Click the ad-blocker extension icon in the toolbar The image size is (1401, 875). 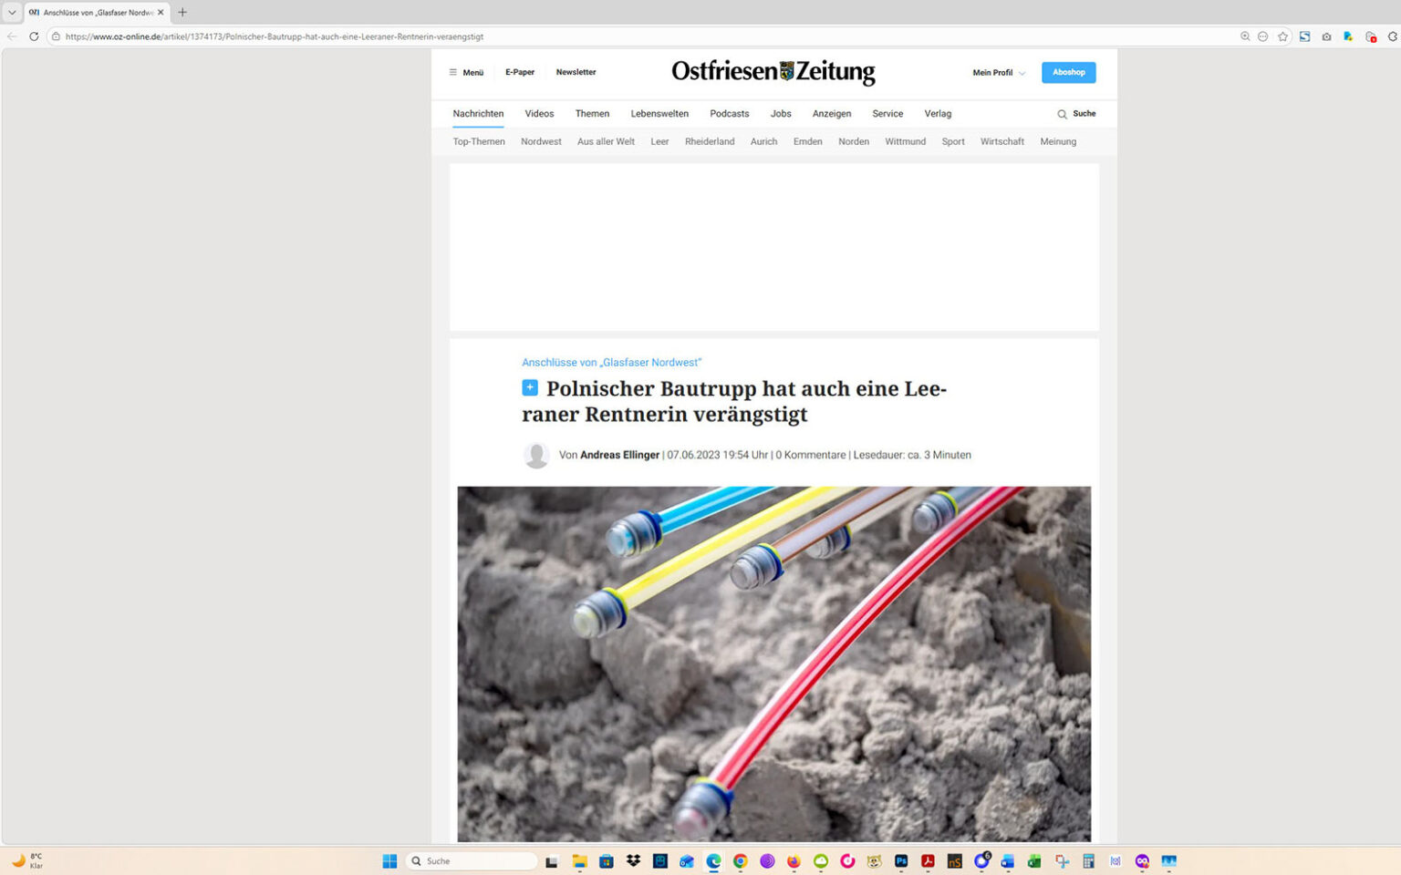(x=1371, y=36)
